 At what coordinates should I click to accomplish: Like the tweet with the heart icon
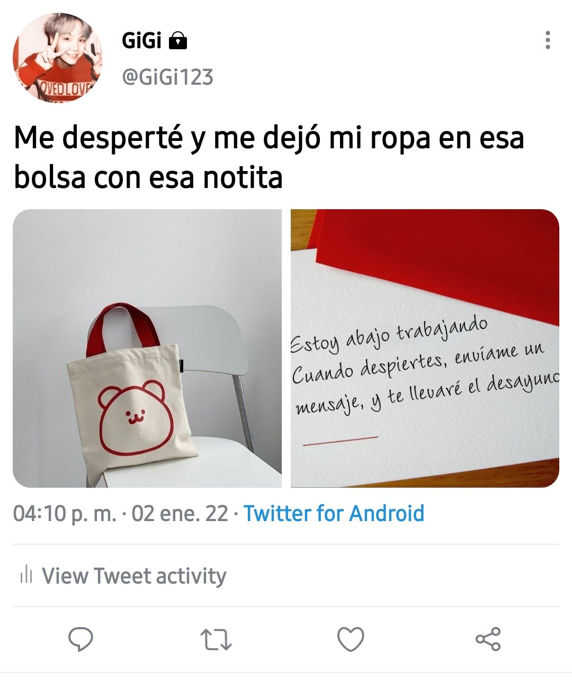tap(351, 639)
